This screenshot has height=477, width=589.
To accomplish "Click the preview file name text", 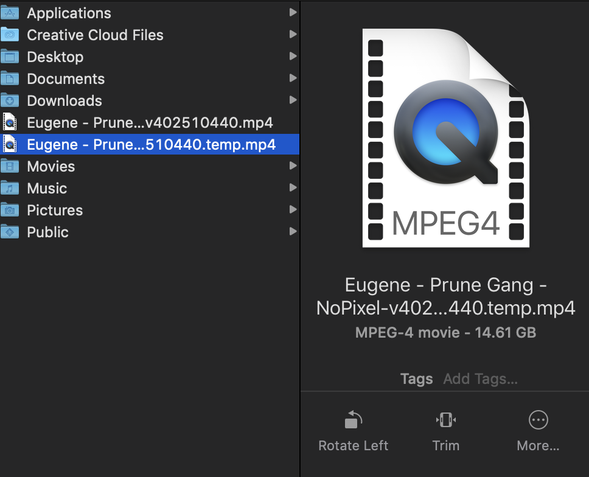I will click(x=446, y=296).
